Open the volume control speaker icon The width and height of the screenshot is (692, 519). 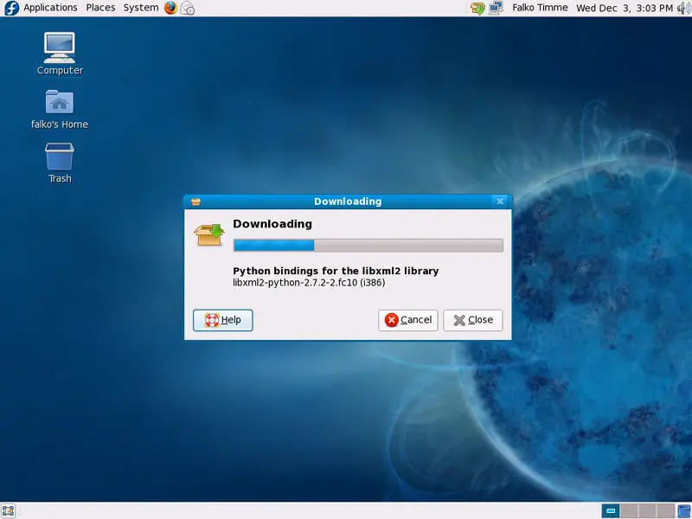[683, 8]
